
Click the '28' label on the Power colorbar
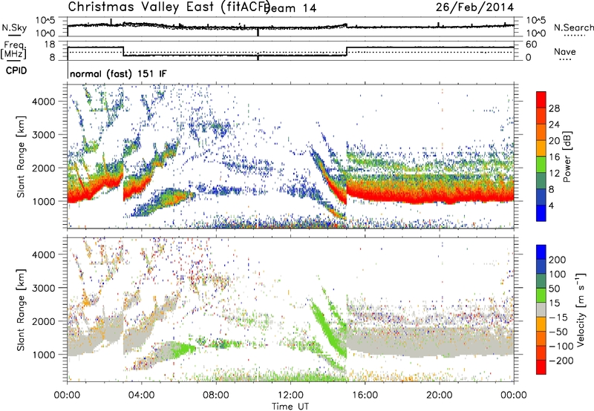pos(554,108)
